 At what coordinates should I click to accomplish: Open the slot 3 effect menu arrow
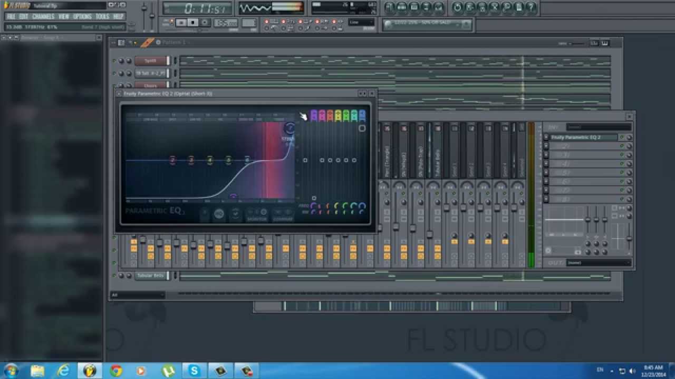pos(546,155)
